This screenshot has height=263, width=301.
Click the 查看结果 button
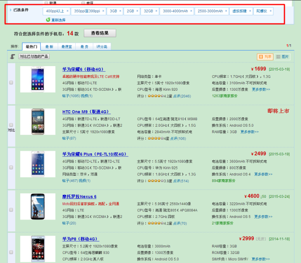click(x=100, y=33)
